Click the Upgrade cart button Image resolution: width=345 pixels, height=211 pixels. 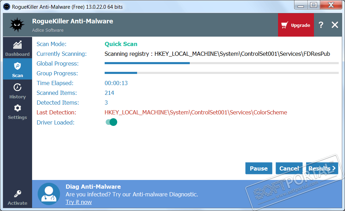click(x=296, y=25)
